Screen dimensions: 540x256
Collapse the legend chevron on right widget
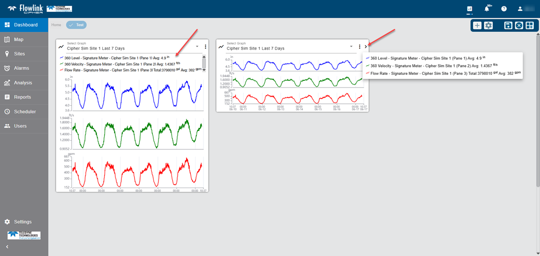(366, 47)
